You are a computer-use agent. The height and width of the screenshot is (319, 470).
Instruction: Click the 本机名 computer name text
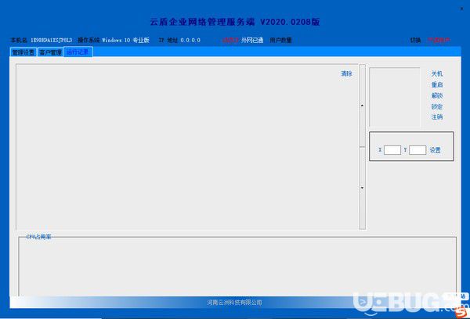pos(41,40)
